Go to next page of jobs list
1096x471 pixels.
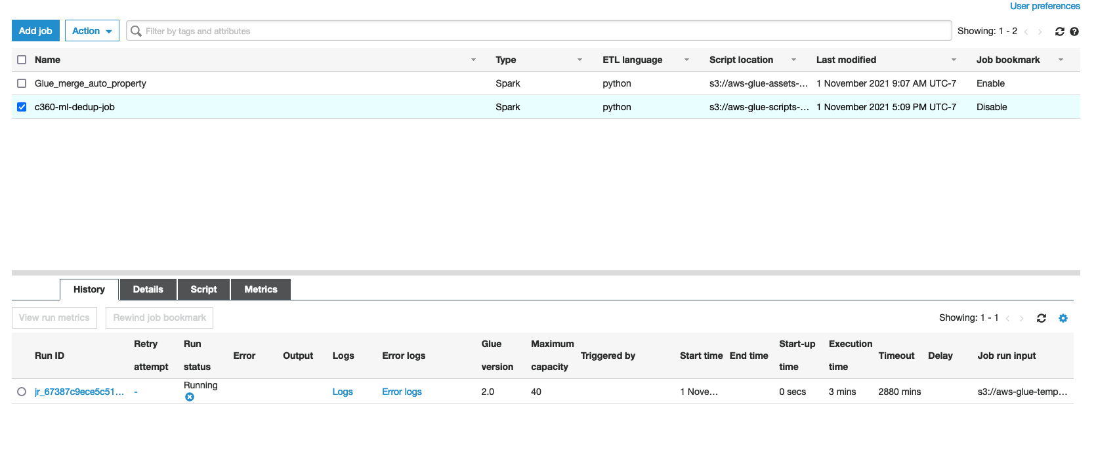pos(1040,31)
